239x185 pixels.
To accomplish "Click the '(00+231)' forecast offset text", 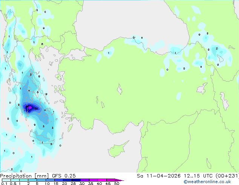I will [227, 176].
